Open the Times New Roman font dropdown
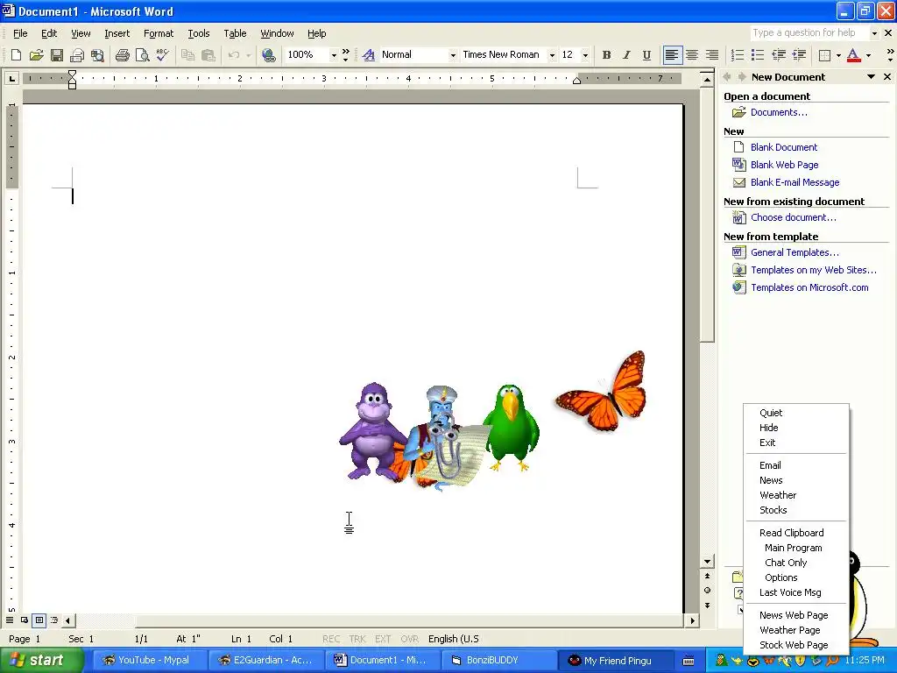This screenshot has width=897, height=673. tap(552, 55)
